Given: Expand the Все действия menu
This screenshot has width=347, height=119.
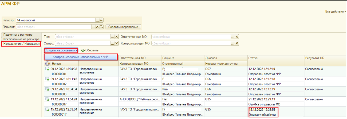Looking at the screenshot, I should point(336,12).
